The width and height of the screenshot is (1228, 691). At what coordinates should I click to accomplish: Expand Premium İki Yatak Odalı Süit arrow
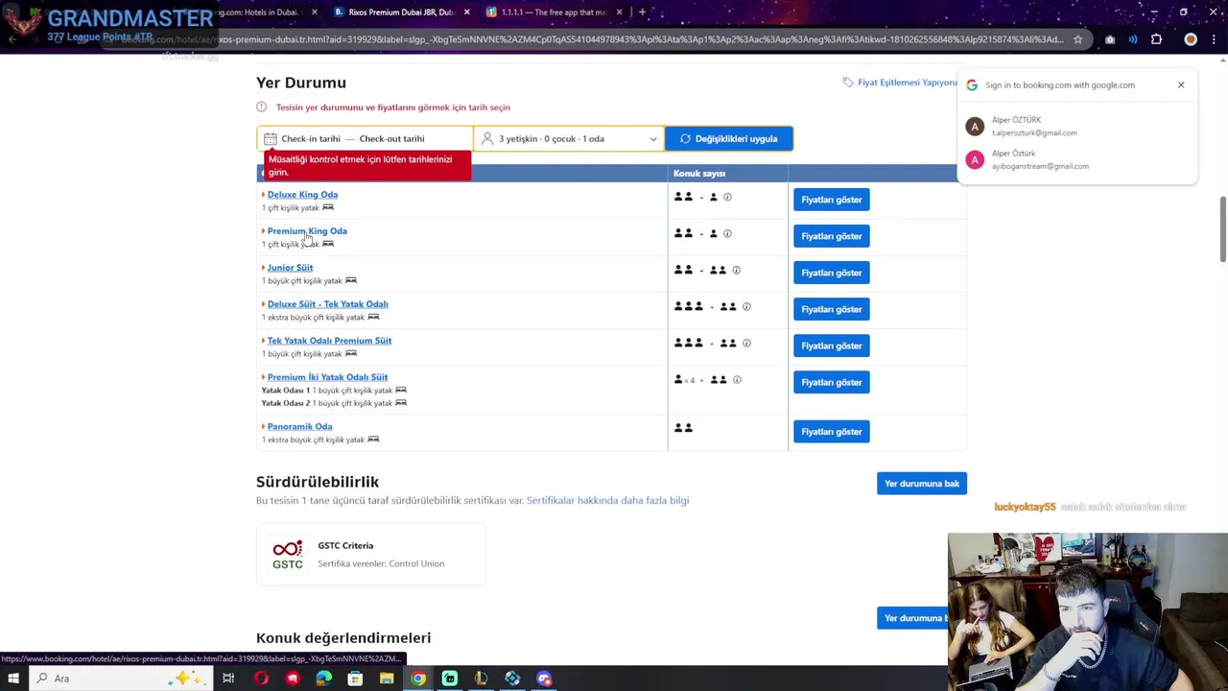tap(263, 377)
